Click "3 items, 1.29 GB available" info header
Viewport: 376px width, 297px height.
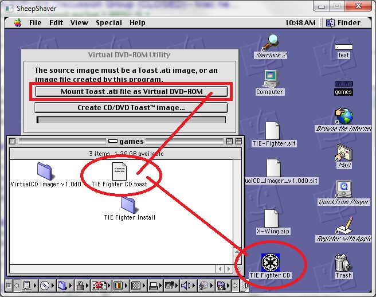(126, 154)
